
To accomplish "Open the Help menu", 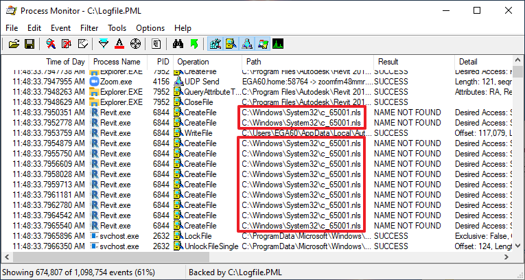I will (x=183, y=28).
